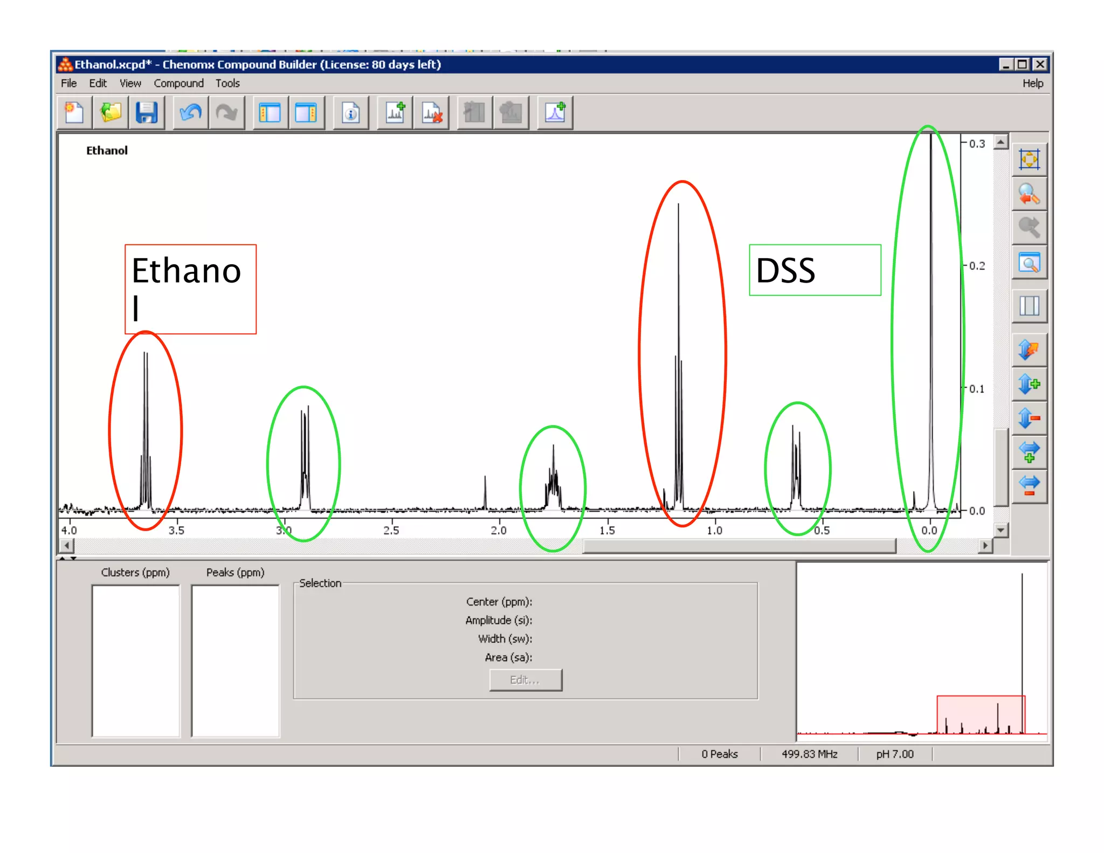Click the Add Peak icon
The image size is (1104, 853).
(x=555, y=113)
